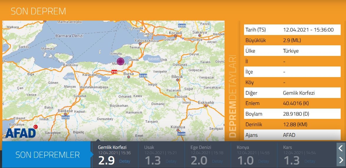Open Detay link for Konya earthquake

pos(263,161)
